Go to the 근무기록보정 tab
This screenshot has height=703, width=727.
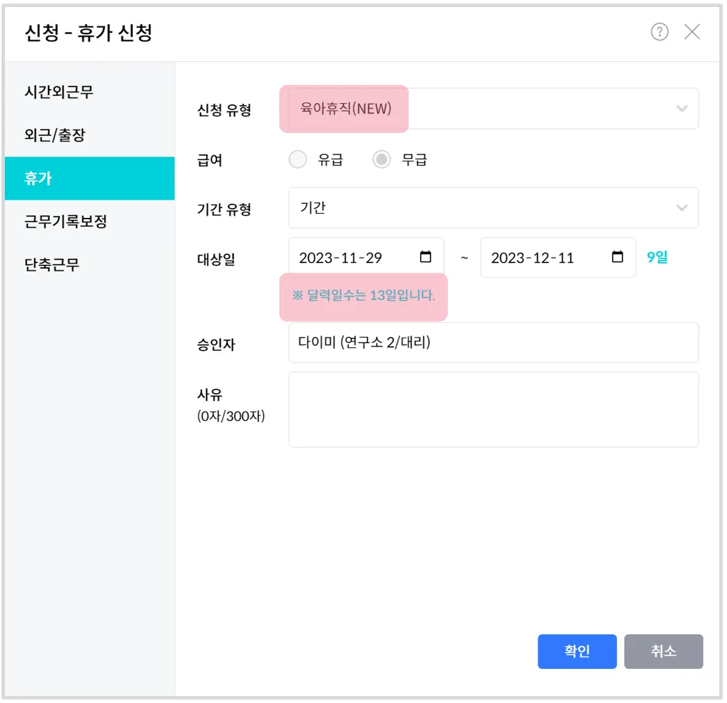pos(65,221)
